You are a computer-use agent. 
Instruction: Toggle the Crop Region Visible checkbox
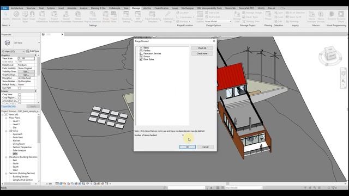(20, 98)
